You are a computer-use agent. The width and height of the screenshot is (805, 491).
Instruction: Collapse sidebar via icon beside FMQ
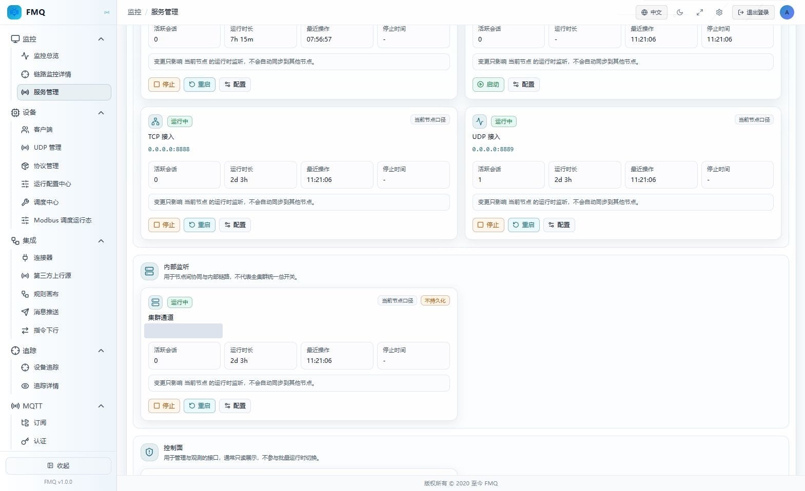107,12
